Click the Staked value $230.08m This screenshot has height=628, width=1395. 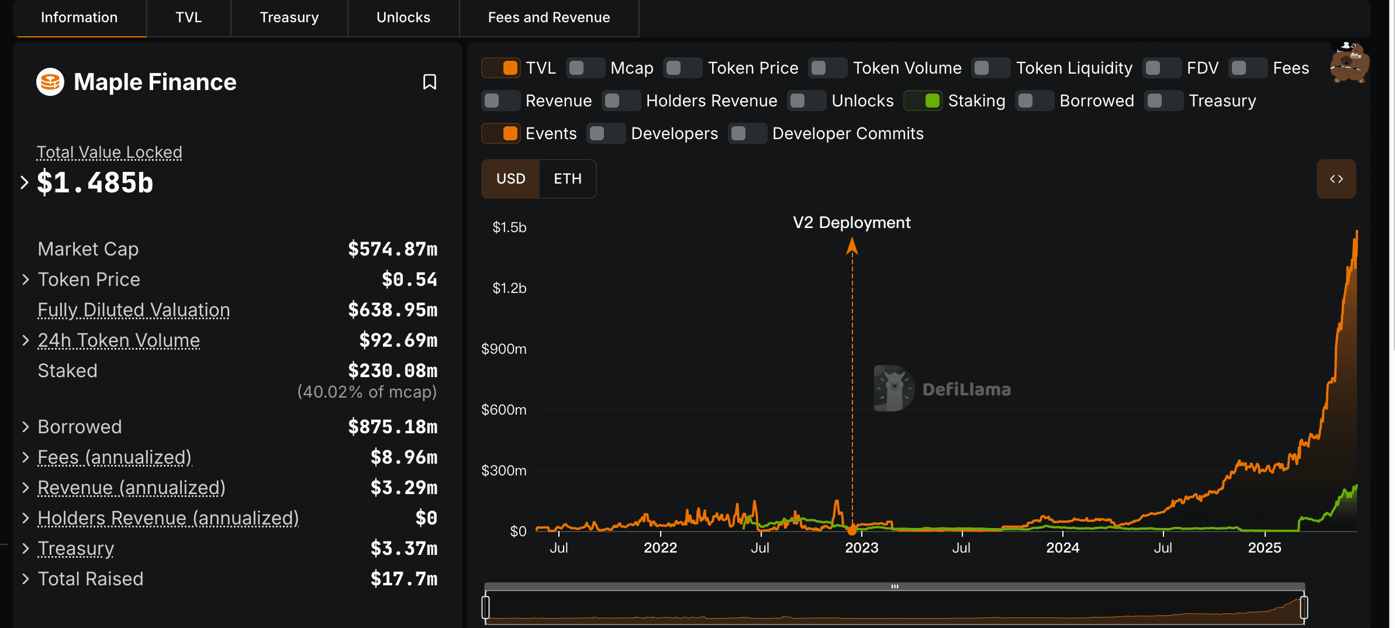pyautogui.click(x=392, y=371)
